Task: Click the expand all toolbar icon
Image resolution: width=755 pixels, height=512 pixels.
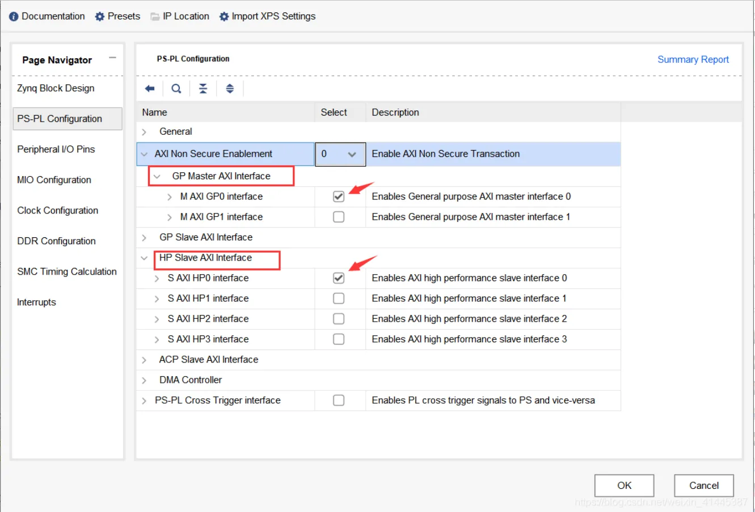Action: coord(230,88)
